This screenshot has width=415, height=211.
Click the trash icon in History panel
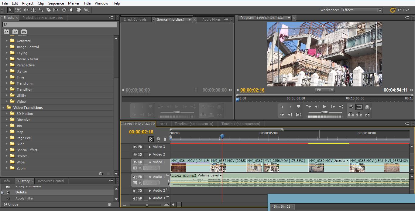[109, 205]
